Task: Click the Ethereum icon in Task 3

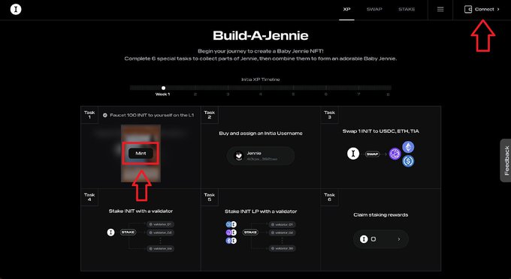Action: point(408,147)
